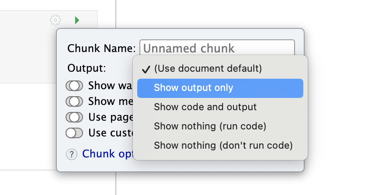The image size is (368, 195).
Task: Click the Output label
Action: pos(87,68)
